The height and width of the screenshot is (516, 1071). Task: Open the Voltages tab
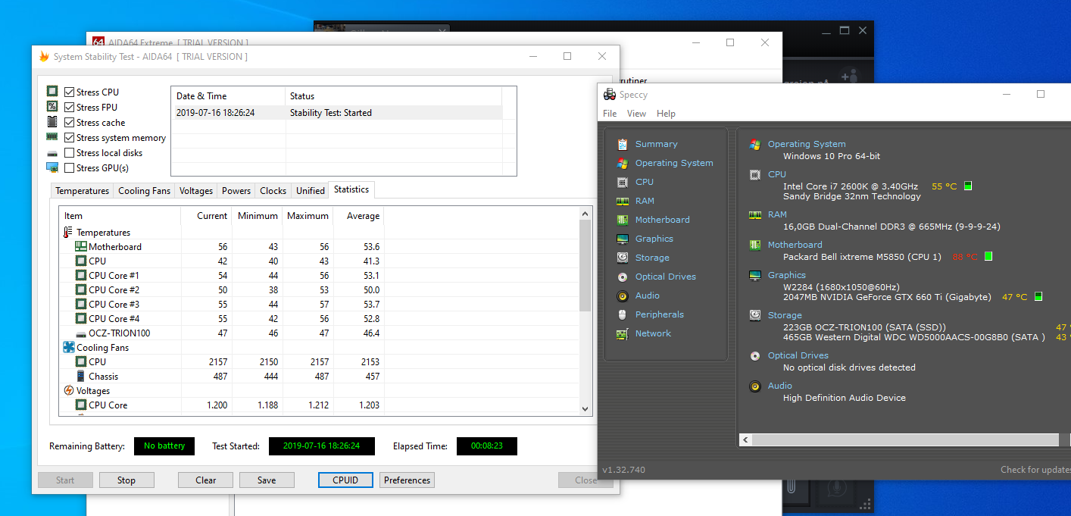[196, 191]
